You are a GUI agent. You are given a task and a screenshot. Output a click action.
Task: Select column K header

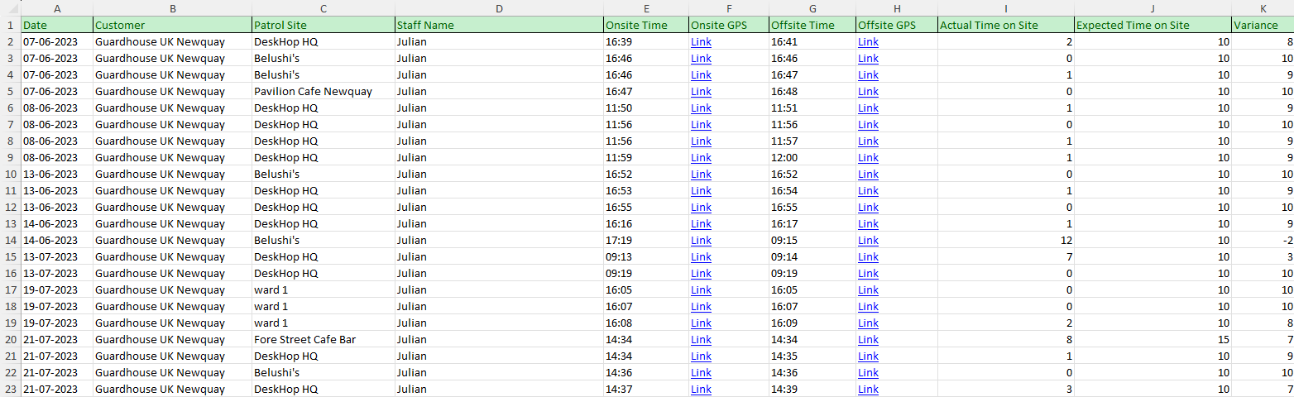pos(1263,7)
